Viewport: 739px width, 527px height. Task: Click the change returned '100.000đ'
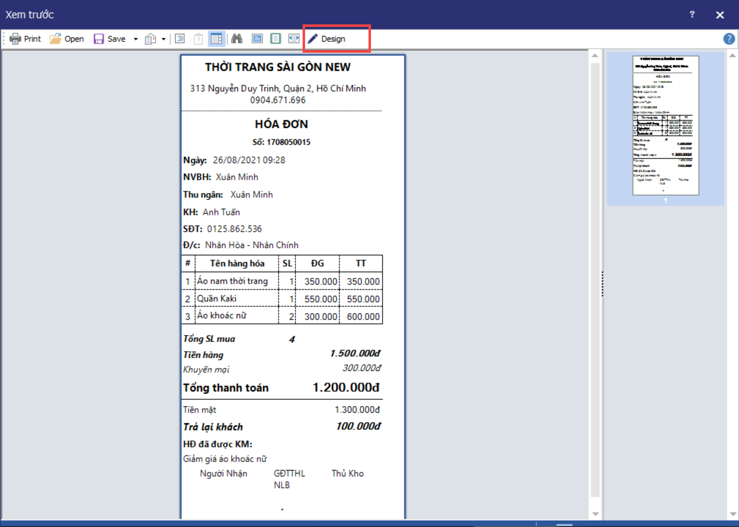point(358,426)
